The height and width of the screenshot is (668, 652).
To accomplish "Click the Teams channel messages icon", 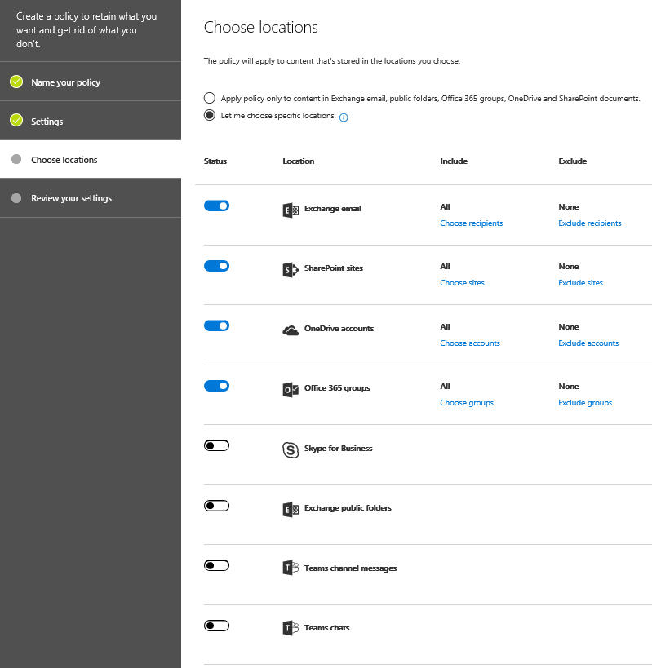I will tap(291, 568).
